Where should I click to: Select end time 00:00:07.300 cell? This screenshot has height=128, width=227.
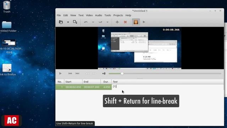coord(92,87)
